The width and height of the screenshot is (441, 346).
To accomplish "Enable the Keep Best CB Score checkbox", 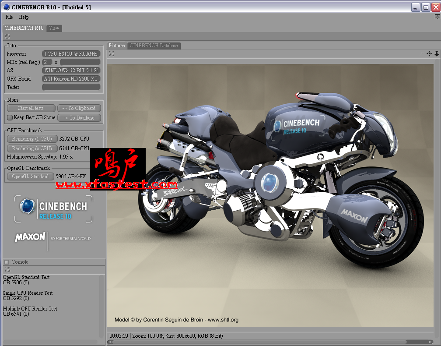I will click(x=10, y=117).
